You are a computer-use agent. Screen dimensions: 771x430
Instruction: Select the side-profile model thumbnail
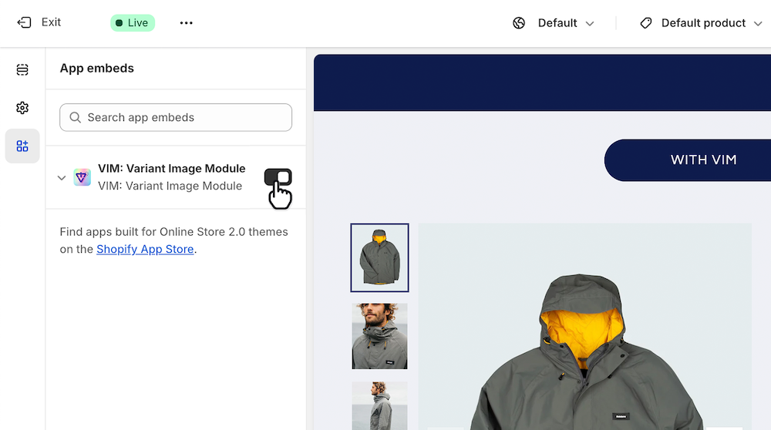point(379,405)
